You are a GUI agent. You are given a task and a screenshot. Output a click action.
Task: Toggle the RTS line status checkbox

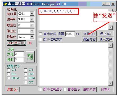8,74
